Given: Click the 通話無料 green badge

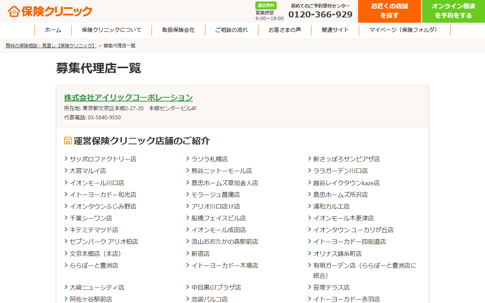Looking at the screenshot, I should tap(266, 5).
